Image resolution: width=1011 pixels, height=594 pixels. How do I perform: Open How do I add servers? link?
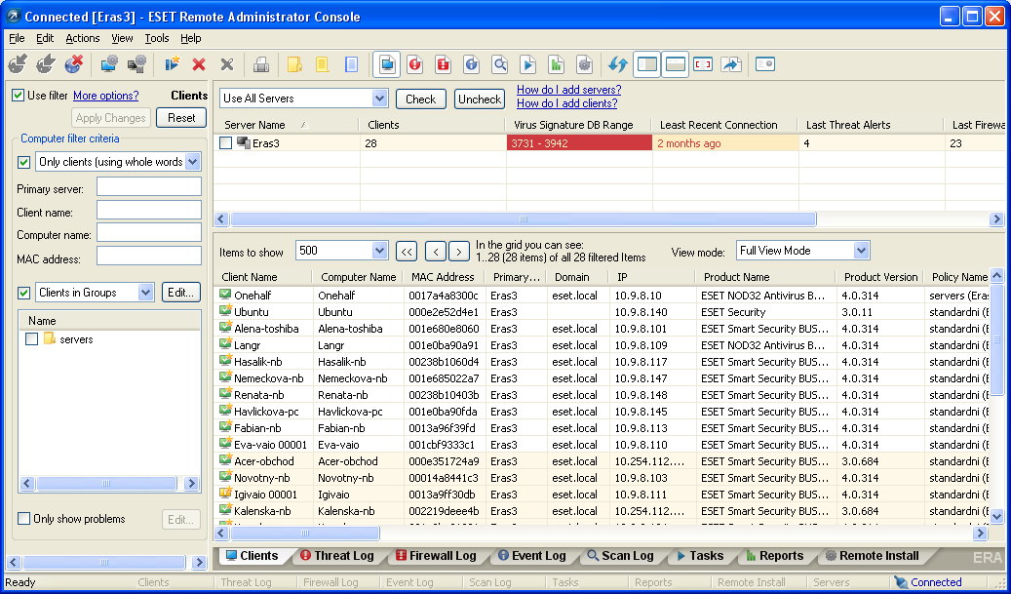[568, 90]
